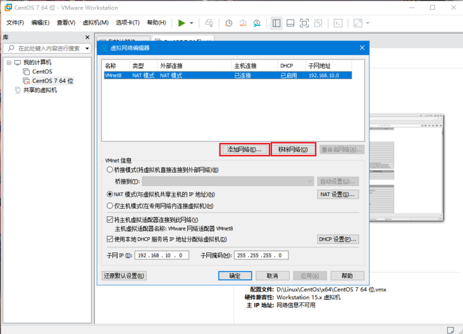The image size is (463, 334).
Task: Click the 取消 button
Action: click(273, 276)
